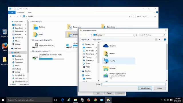Create a New folder in the dialog
This screenshot has height=103, width=183.
click(97, 39)
